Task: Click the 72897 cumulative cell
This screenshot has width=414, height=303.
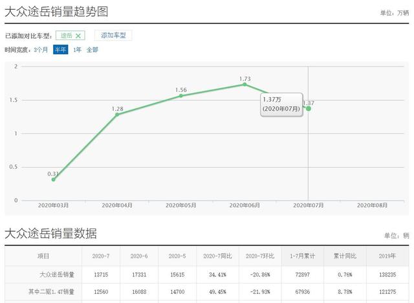Action: (303, 275)
